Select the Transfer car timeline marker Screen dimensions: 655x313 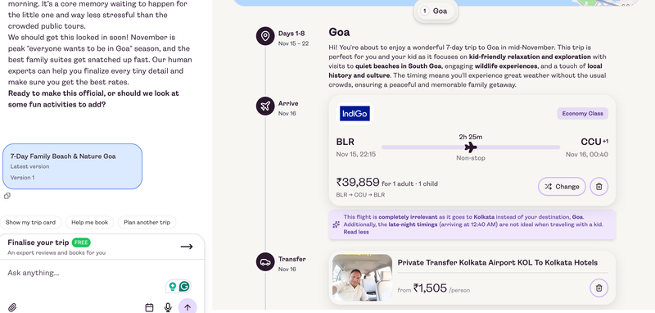click(264, 262)
